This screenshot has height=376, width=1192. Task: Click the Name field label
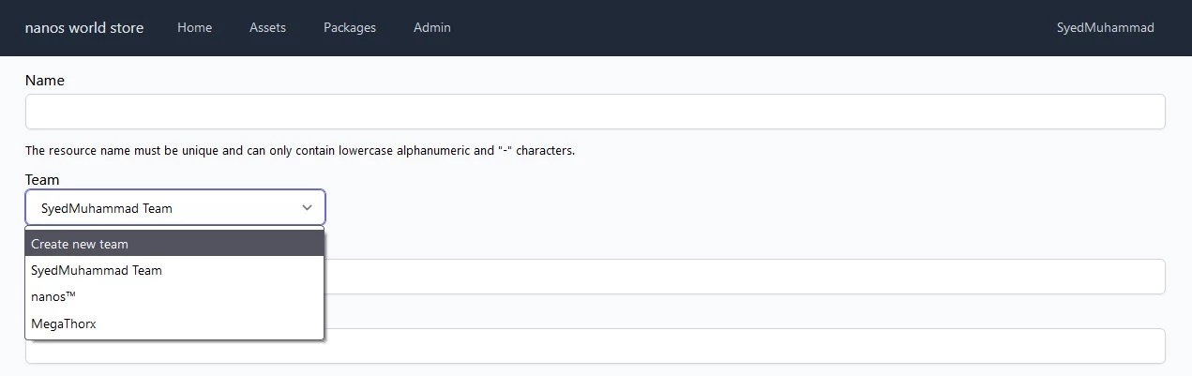point(45,81)
